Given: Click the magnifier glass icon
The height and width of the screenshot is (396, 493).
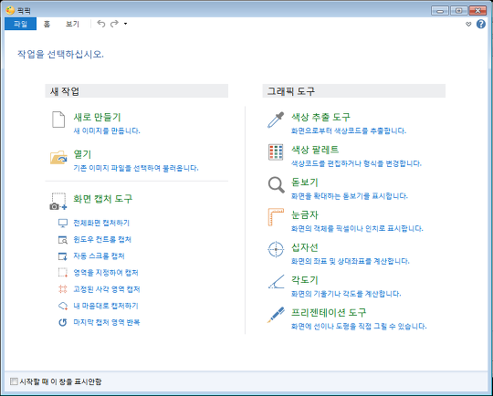Looking at the screenshot, I should pos(276,185).
